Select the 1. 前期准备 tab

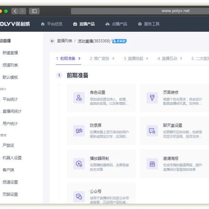66,59
